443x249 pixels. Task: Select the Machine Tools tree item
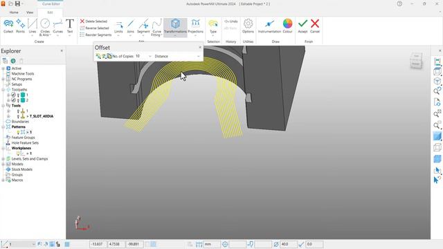23,74
